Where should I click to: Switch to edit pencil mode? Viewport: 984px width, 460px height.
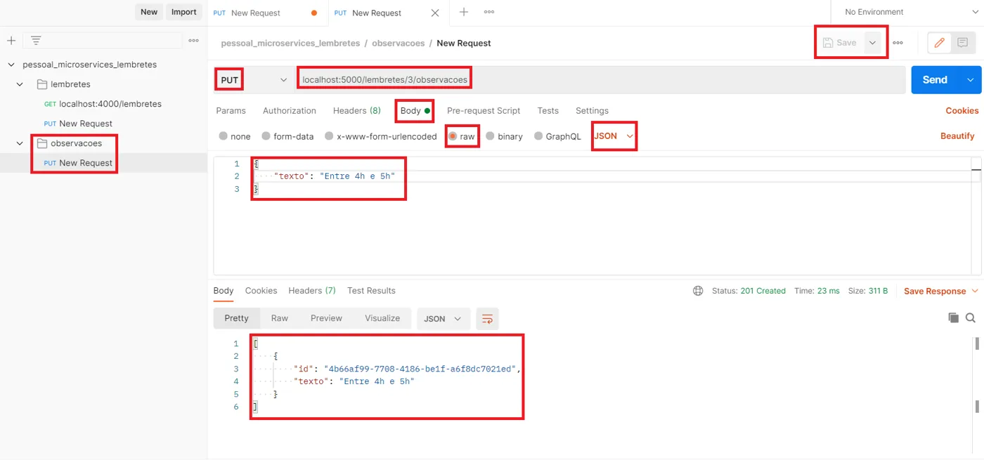tap(939, 43)
